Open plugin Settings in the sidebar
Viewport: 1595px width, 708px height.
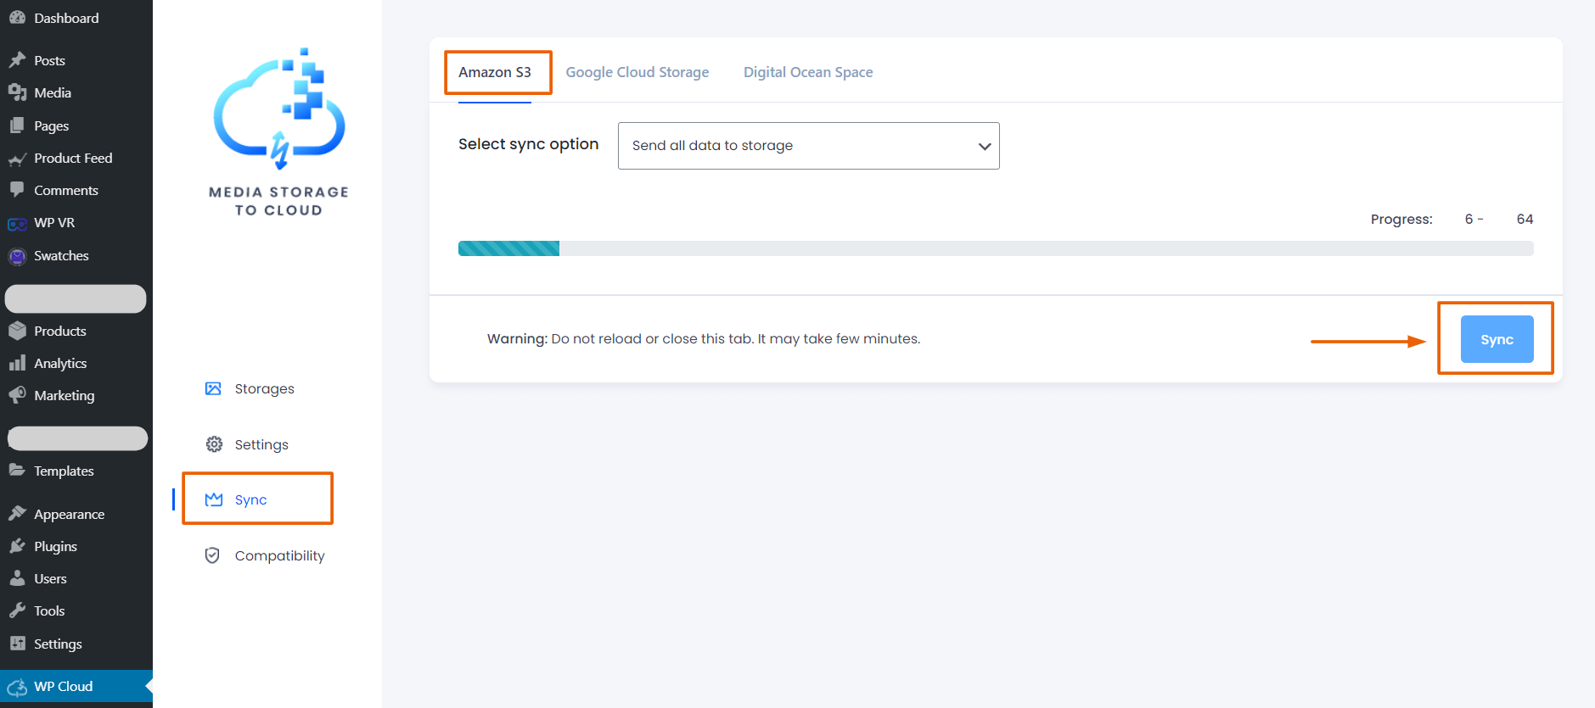(261, 444)
